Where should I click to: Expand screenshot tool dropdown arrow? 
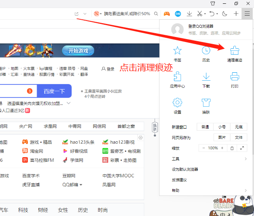[205, 14]
